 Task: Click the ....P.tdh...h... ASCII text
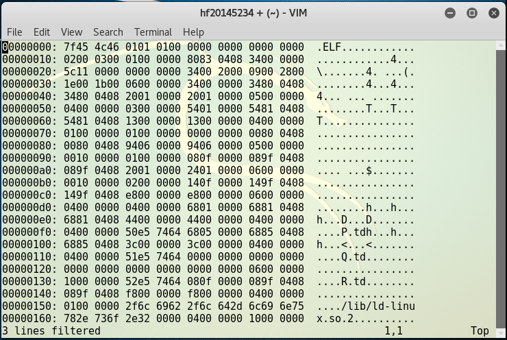366,232
